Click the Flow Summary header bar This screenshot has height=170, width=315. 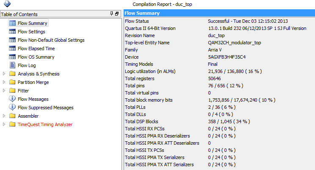pos(219,13)
